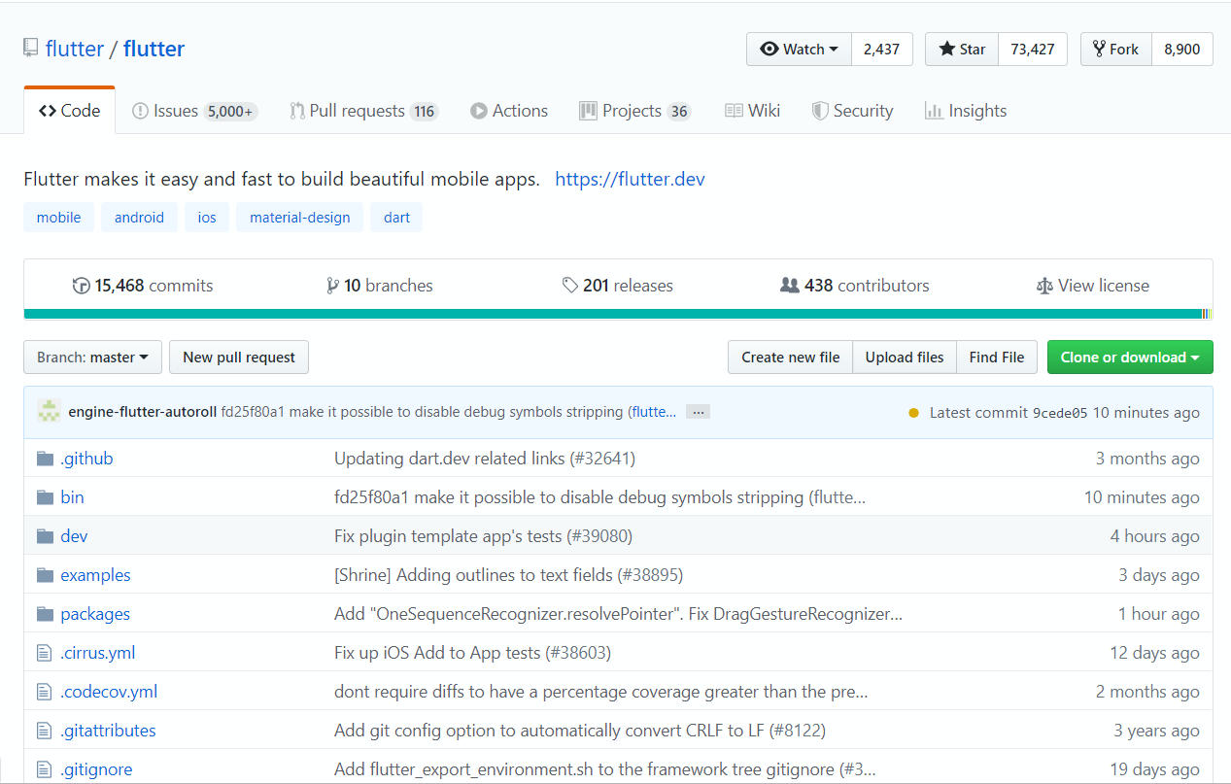Open 10 branches link
The height and width of the screenshot is (784, 1231).
380,286
